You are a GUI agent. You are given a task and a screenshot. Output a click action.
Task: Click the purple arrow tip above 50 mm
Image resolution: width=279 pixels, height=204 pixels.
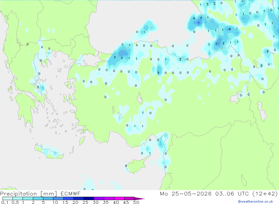(139, 198)
